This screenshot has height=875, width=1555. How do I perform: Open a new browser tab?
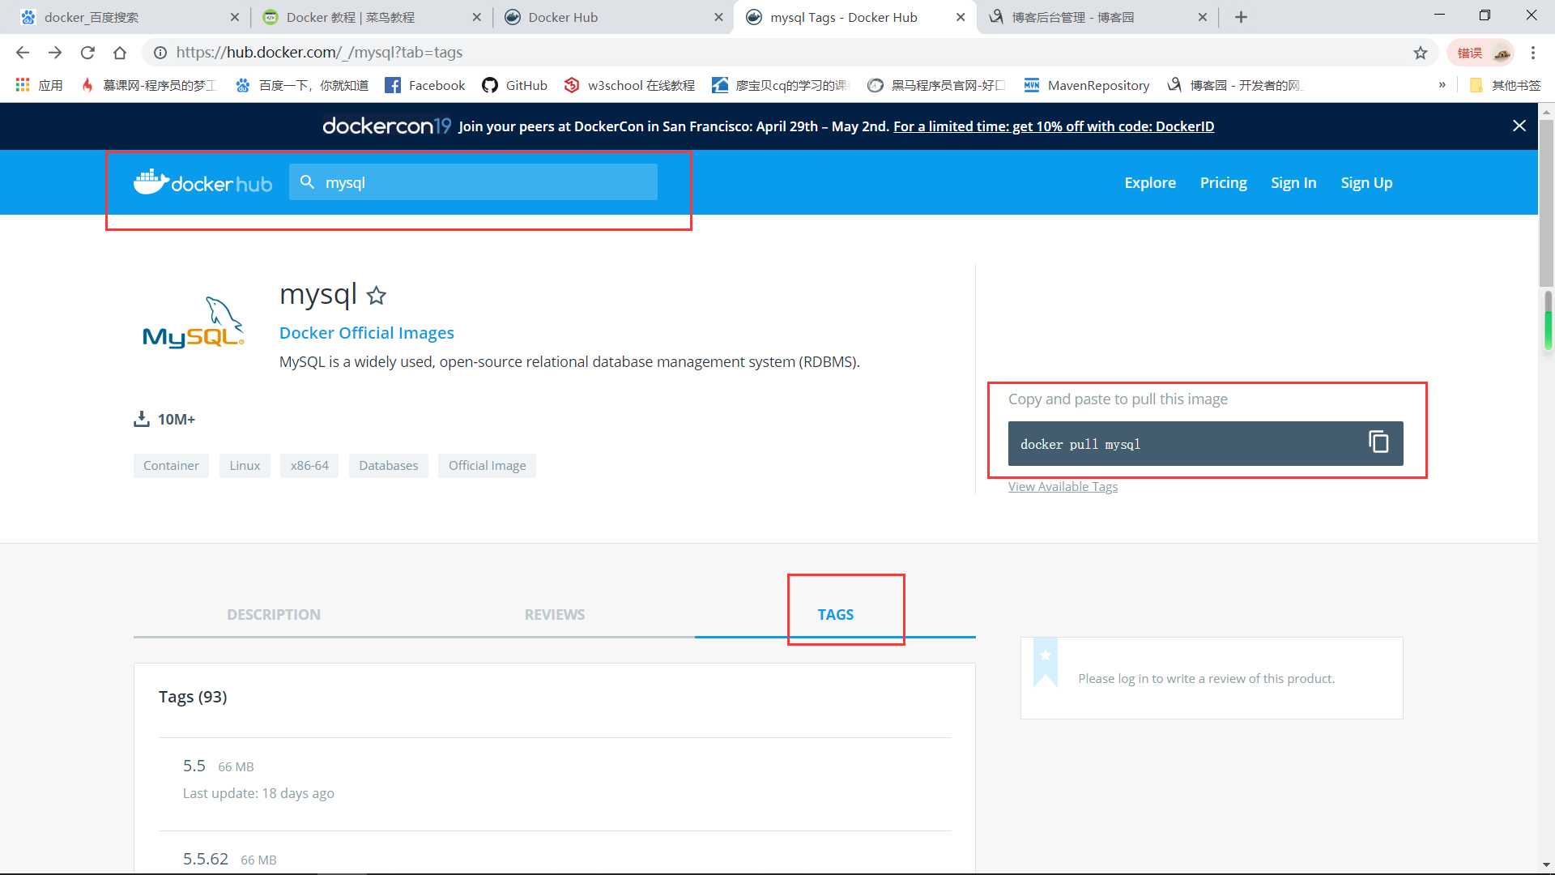click(x=1241, y=17)
